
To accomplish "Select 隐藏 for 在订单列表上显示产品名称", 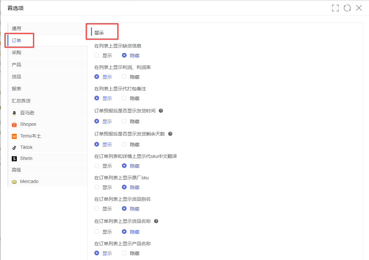I will (x=125, y=253).
